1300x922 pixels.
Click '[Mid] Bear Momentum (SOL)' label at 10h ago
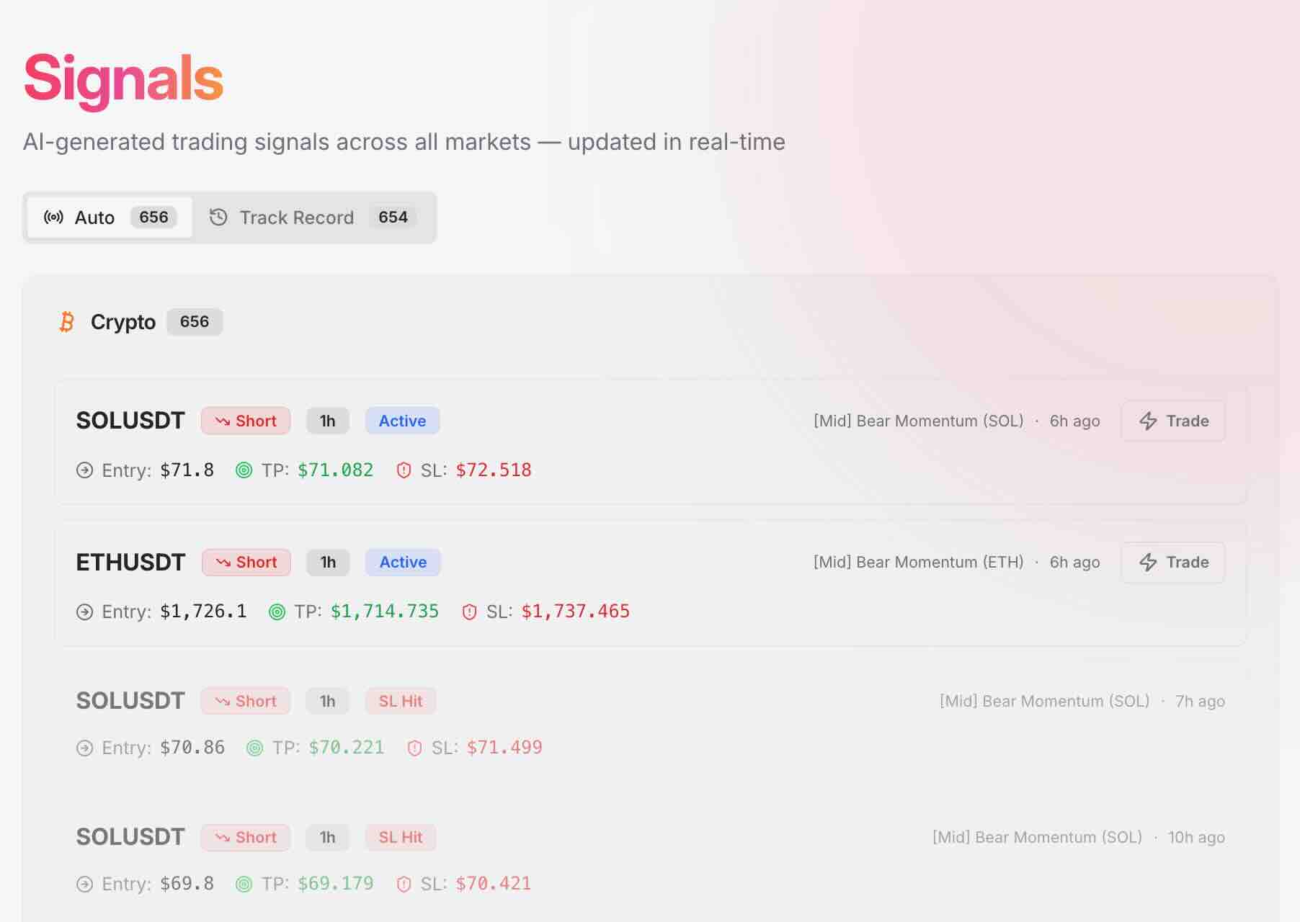coord(1038,838)
